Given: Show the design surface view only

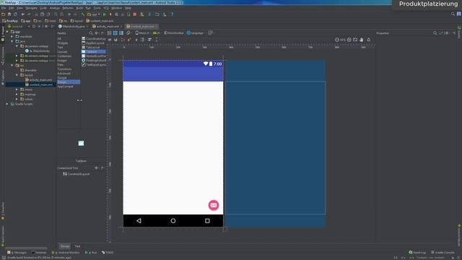Looking at the screenshot, I should pyautogui.click(x=109, y=33).
